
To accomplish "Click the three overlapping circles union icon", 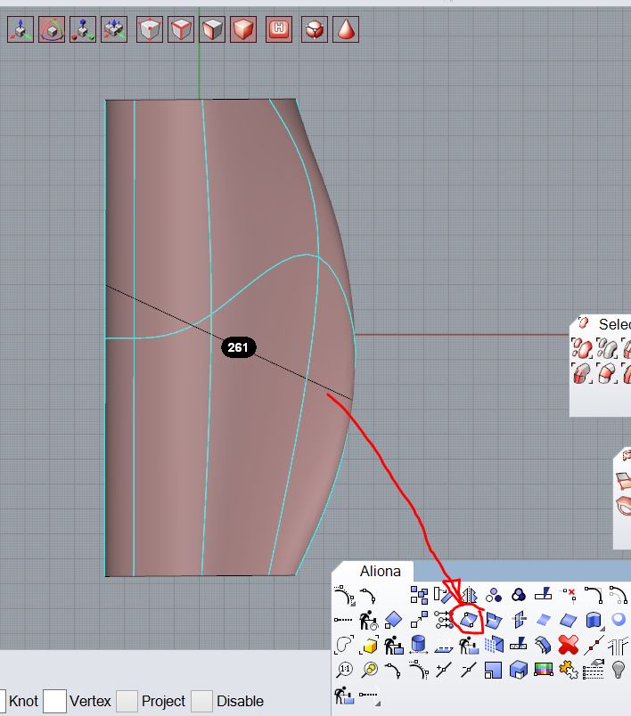I will [x=519, y=595].
